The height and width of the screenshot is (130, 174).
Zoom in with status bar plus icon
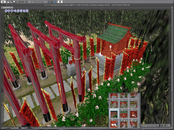tap(17, 128)
